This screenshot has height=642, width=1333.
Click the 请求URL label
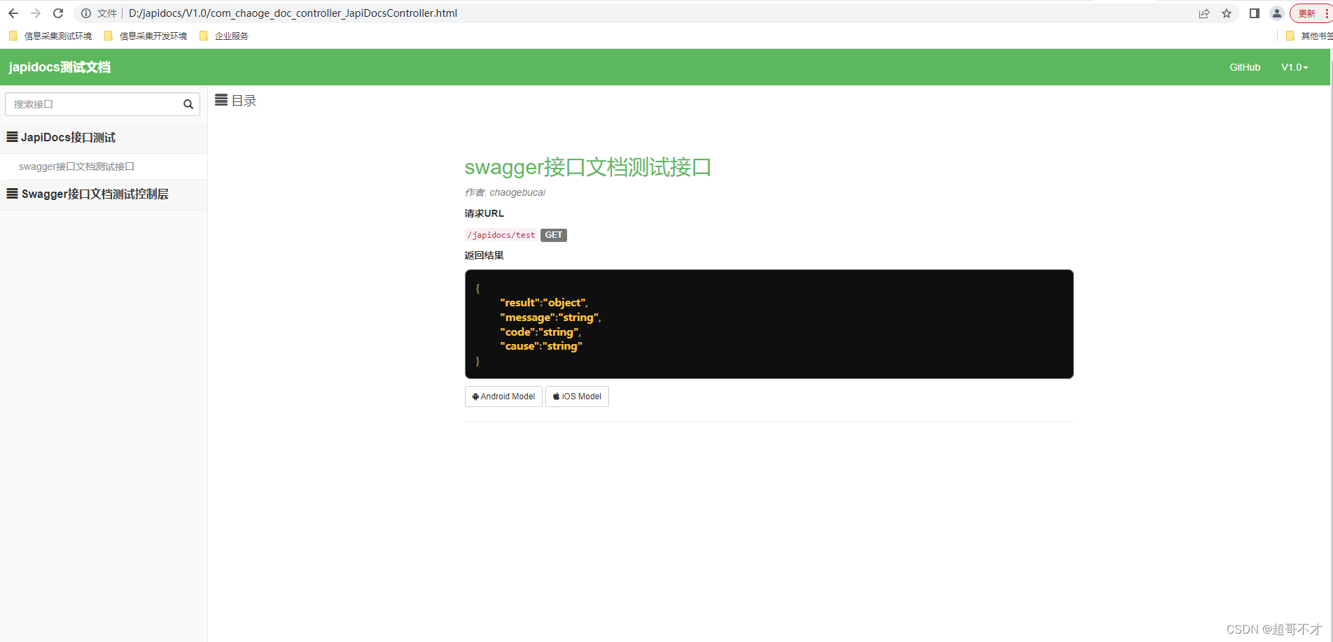pos(484,213)
